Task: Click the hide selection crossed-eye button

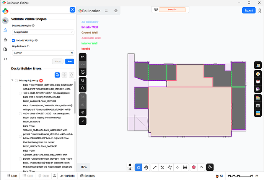Action: coord(83,105)
